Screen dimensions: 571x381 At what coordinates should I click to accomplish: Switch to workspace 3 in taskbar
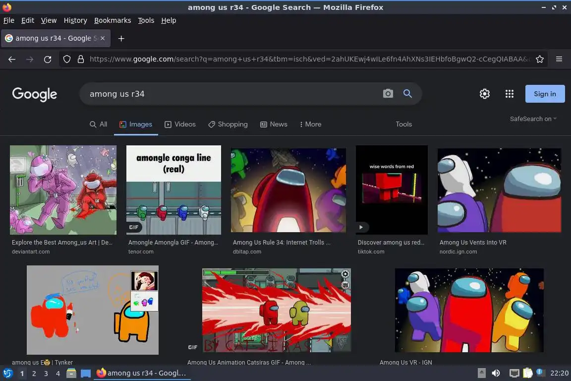[x=46, y=374]
